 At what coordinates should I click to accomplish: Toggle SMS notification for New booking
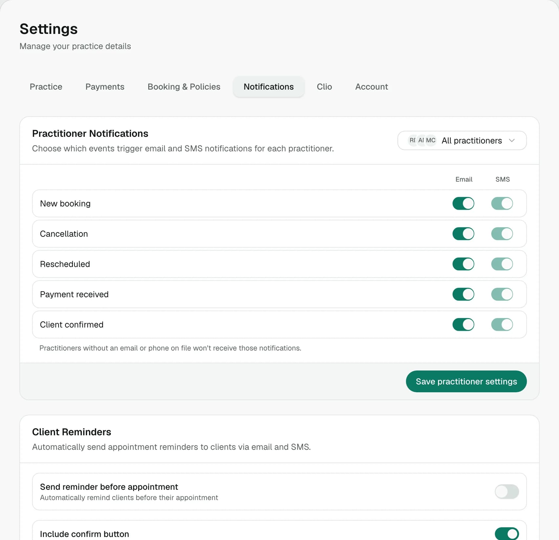click(502, 203)
